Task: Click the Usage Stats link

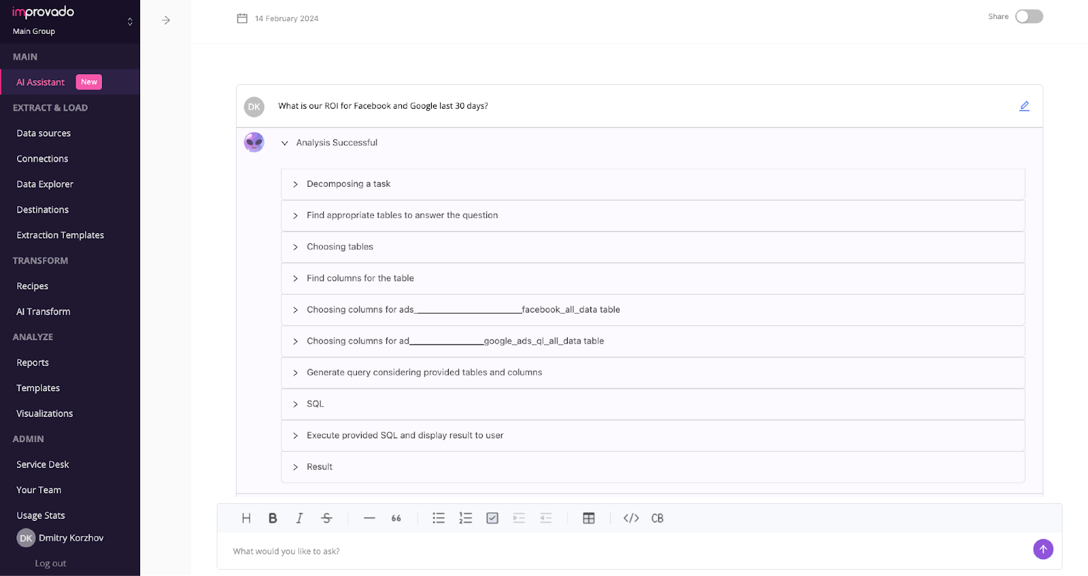Action: click(41, 516)
